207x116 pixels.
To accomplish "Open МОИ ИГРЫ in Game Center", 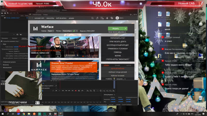I will click(50, 18).
